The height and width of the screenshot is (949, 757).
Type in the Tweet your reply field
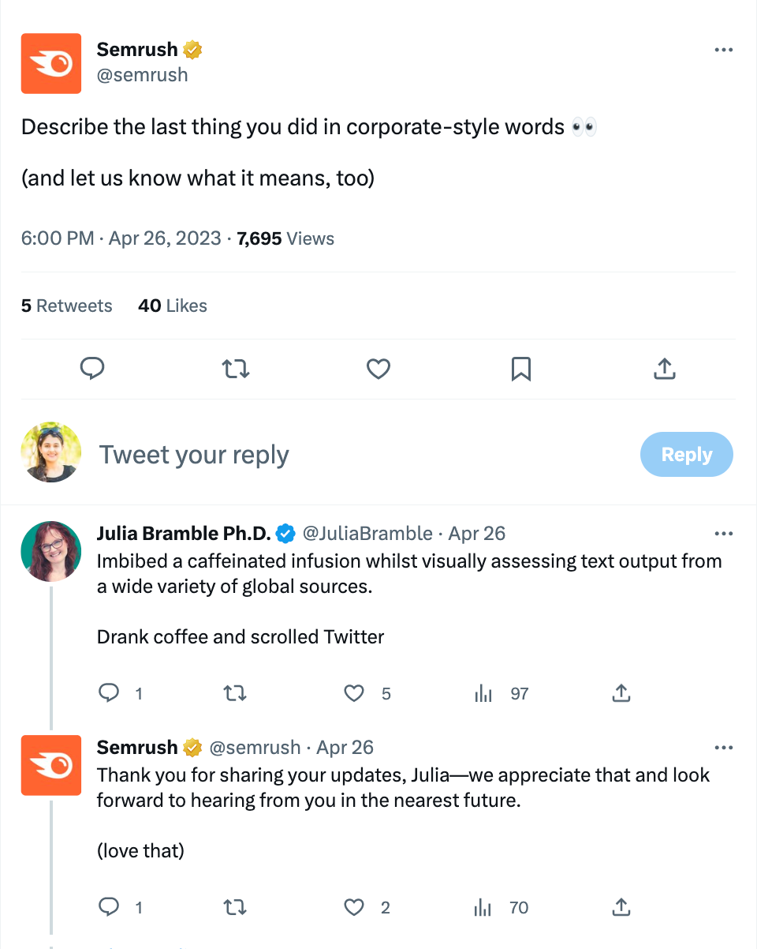point(355,455)
